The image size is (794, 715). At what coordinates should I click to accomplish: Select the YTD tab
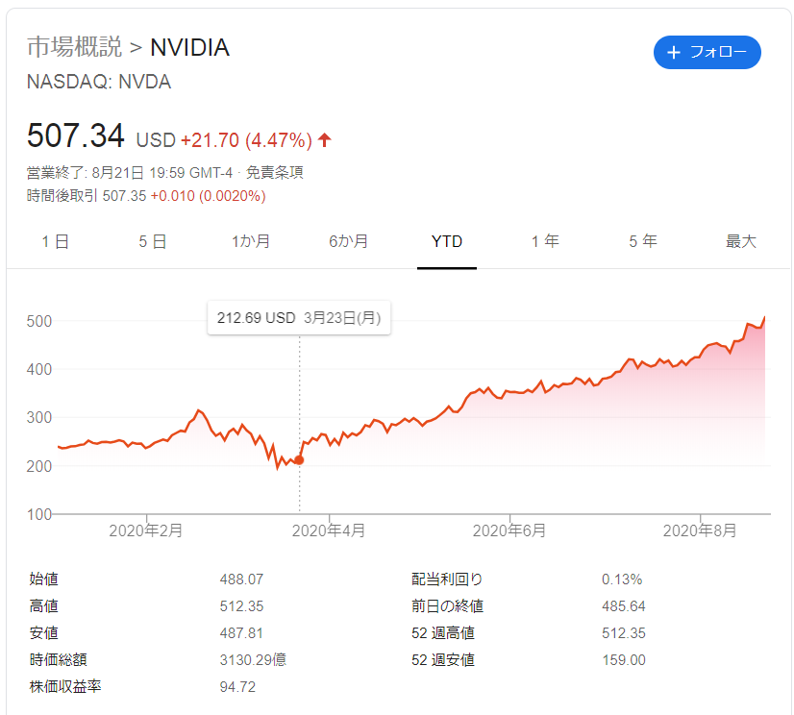click(447, 241)
